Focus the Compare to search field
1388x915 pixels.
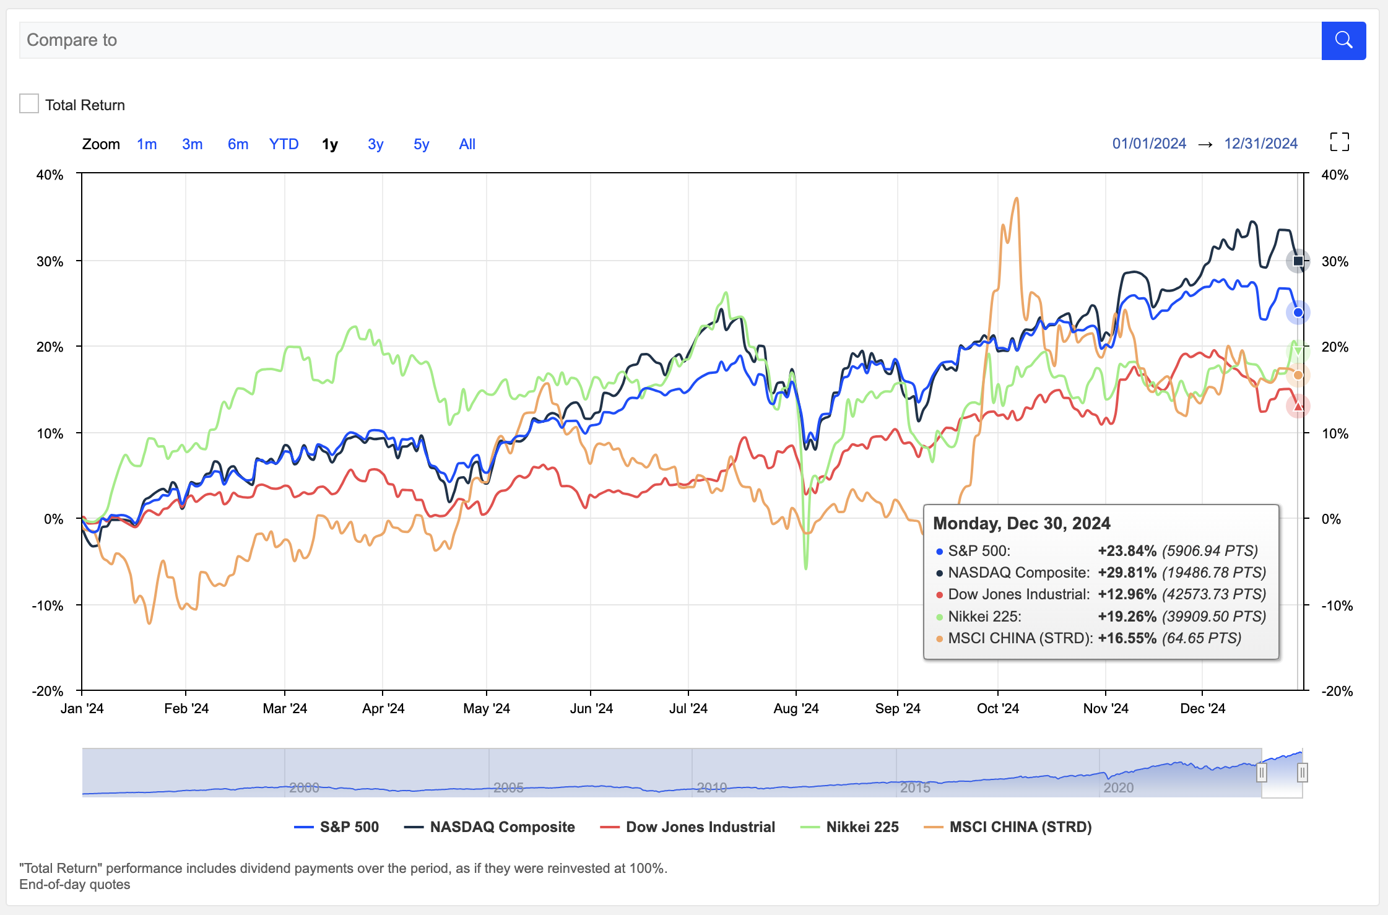pyautogui.click(x=670, y=40)
